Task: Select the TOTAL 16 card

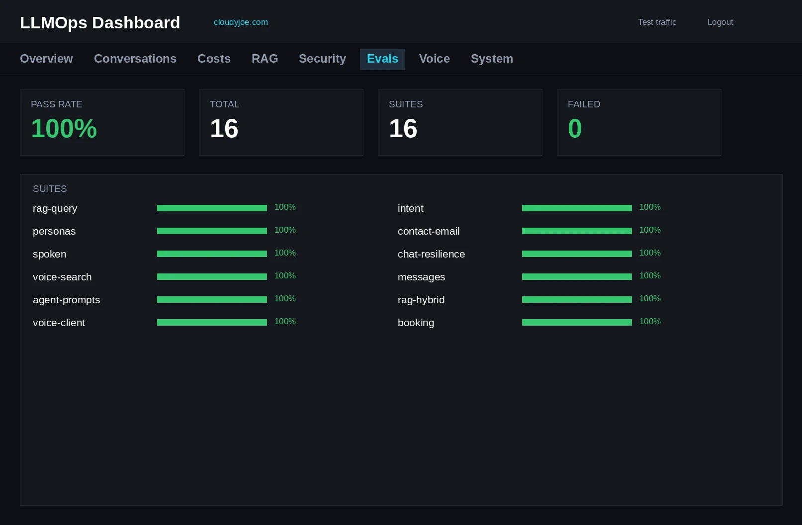Action: tap(281, 122)
